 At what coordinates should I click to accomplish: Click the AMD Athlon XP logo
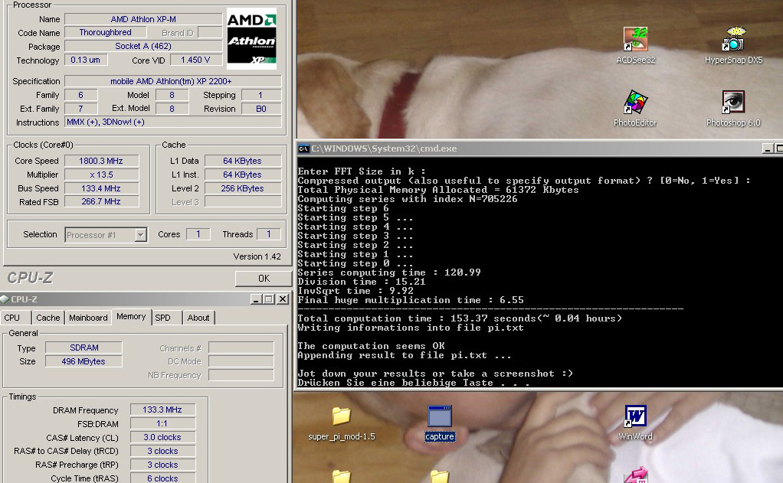tap(251, 38)
